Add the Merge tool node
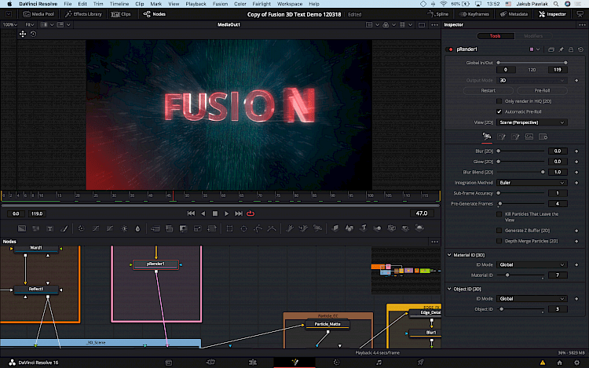589x368 pixels. [155, 228]
